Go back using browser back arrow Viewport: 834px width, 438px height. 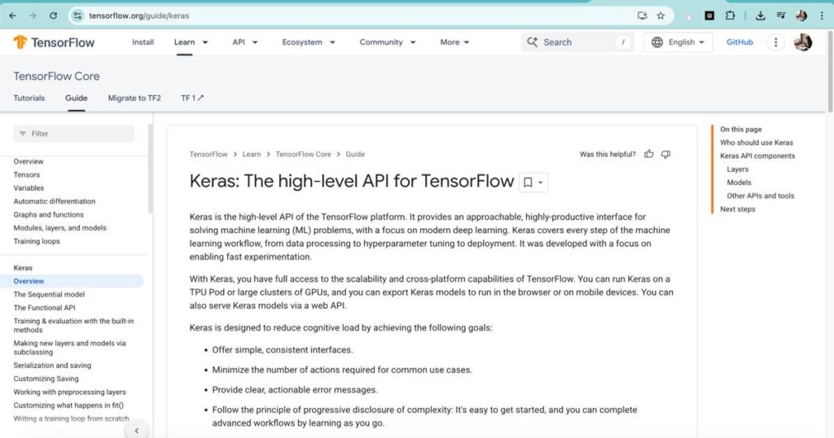[13, 15]
